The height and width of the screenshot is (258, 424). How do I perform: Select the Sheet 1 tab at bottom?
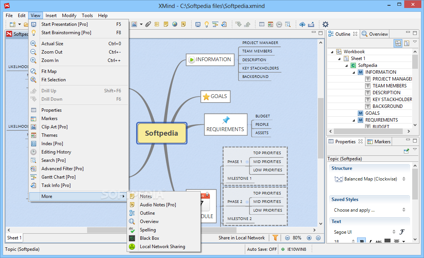(14, 238)
